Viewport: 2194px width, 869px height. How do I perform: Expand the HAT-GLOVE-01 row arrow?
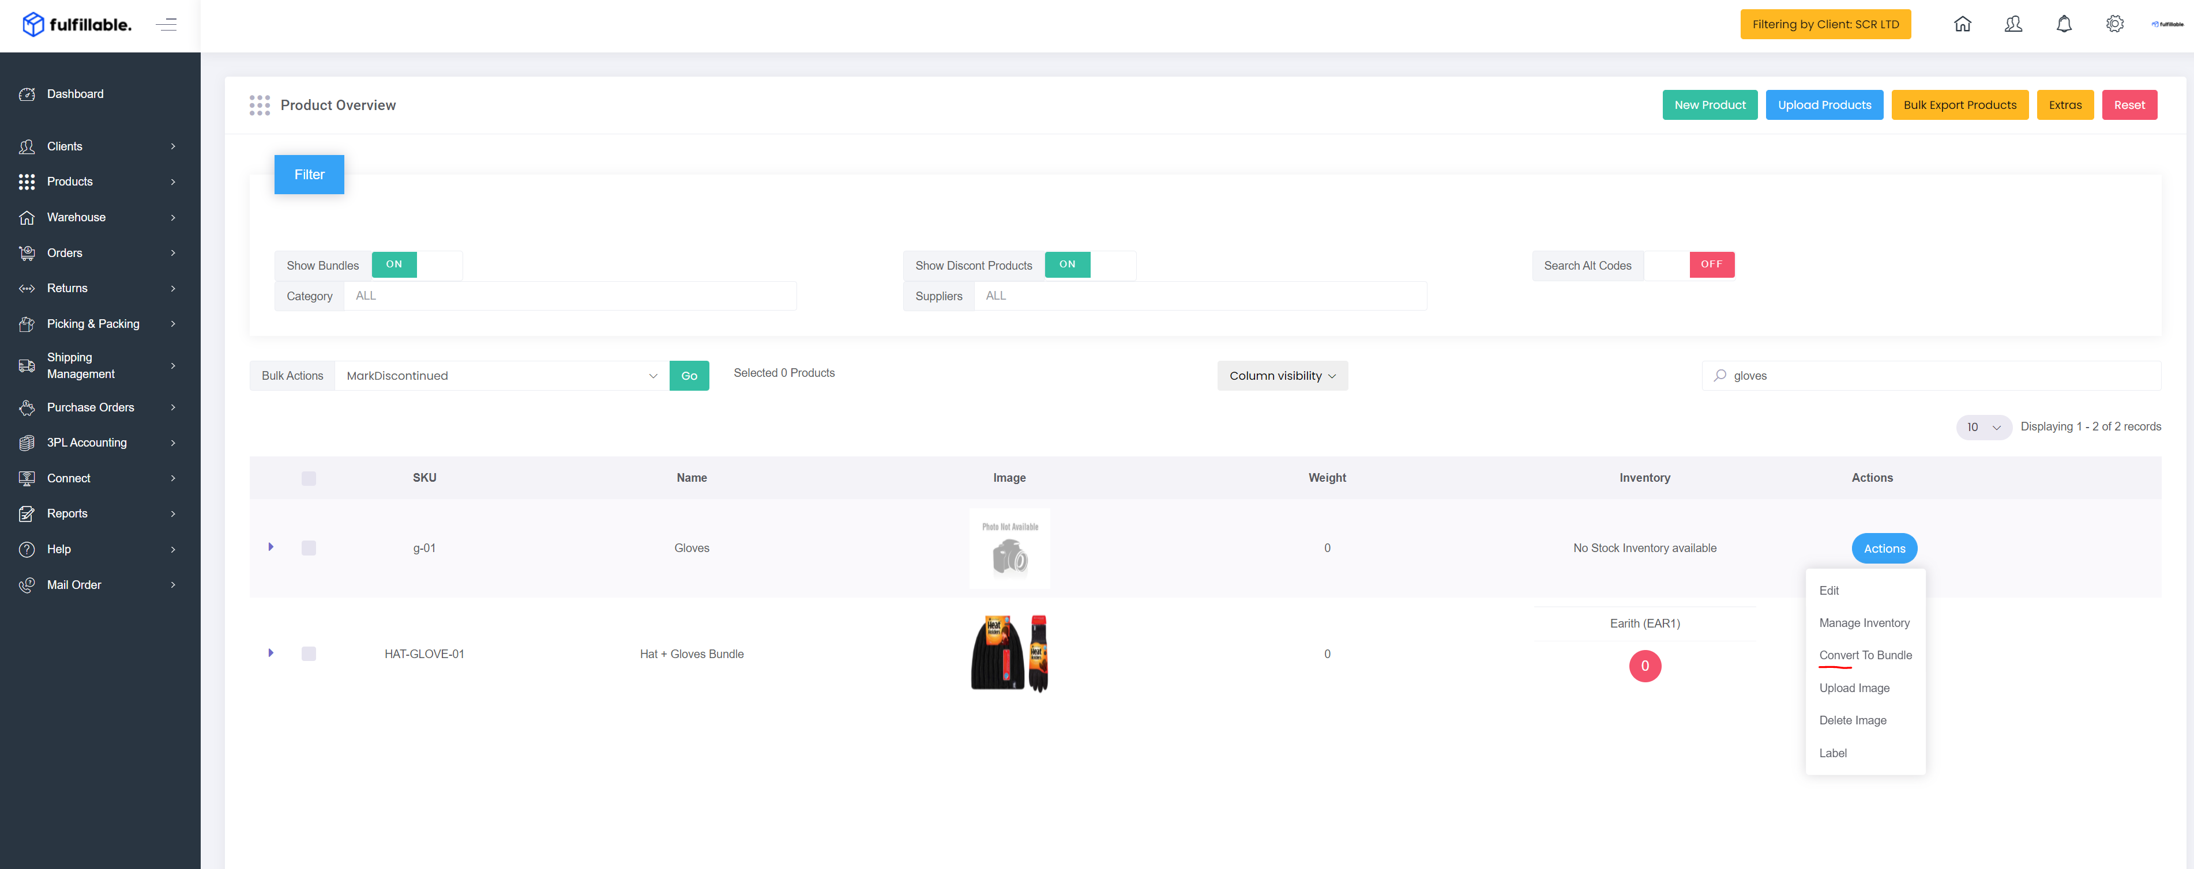(271, 653)
